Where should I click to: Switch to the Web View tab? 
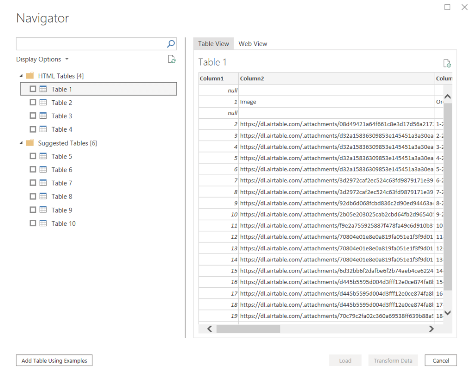point(253,43)
